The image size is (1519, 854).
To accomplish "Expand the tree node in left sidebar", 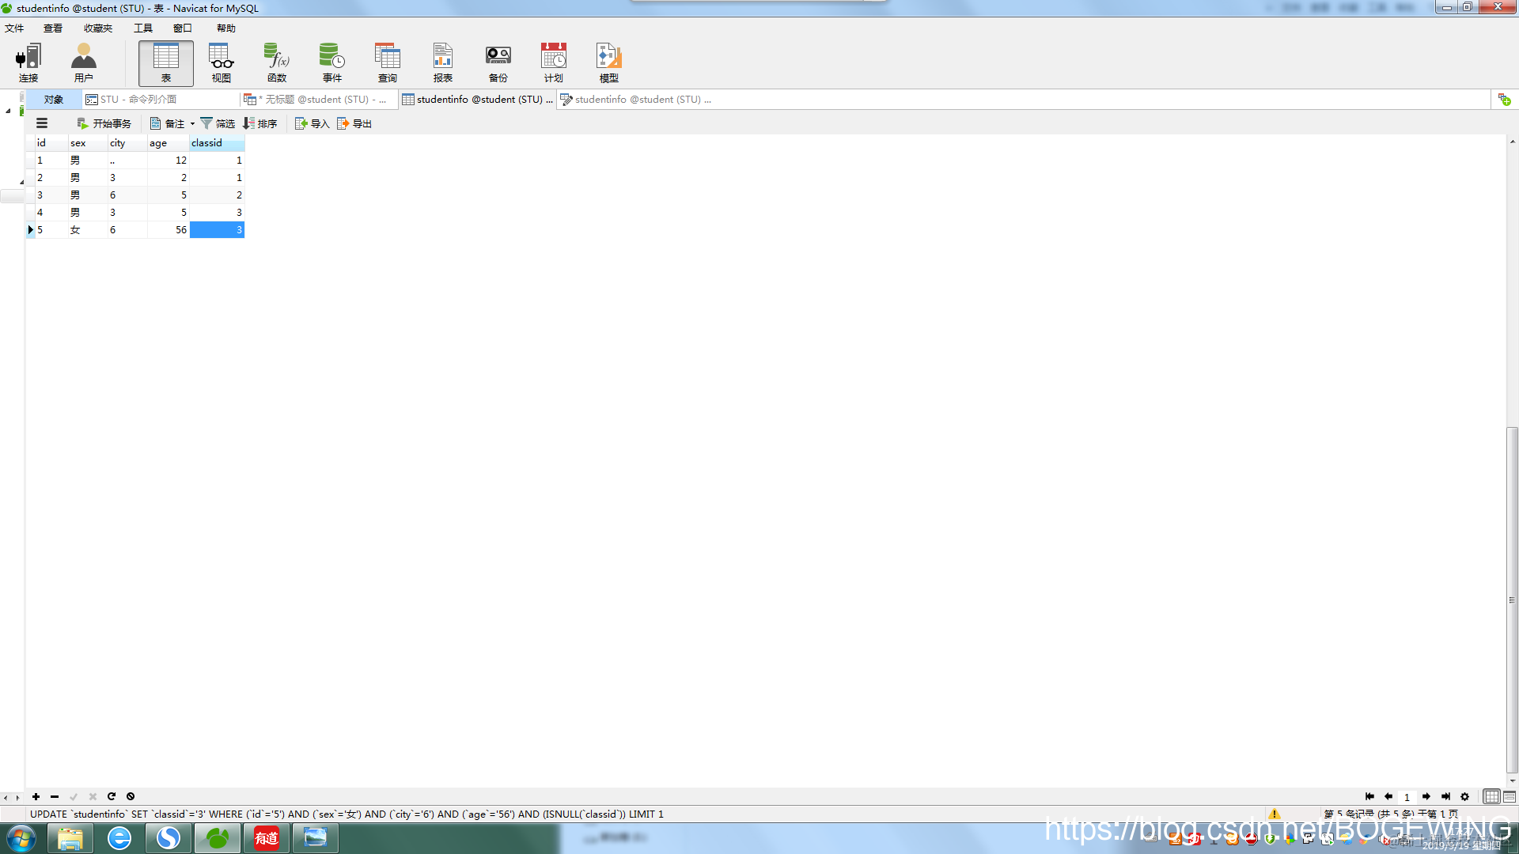I will tap(8, 111).
